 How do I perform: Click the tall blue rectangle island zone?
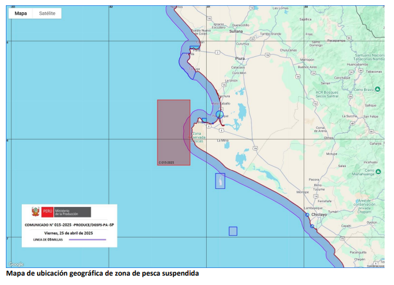220,181
